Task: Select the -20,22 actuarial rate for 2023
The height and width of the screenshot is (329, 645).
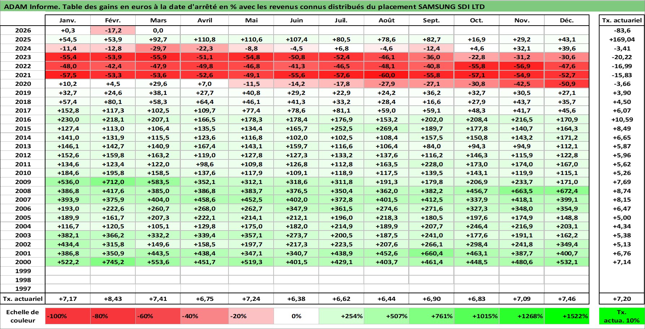Action: click(x=622, y=57)
